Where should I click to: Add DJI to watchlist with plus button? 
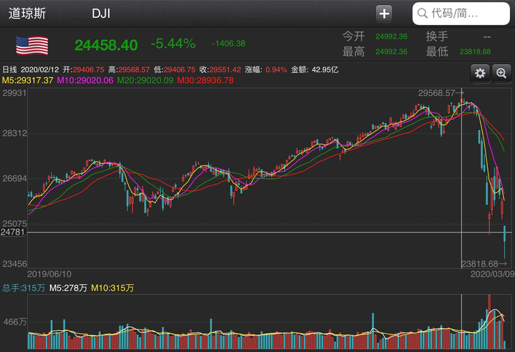pyautogui.click(x=384, y=14)
